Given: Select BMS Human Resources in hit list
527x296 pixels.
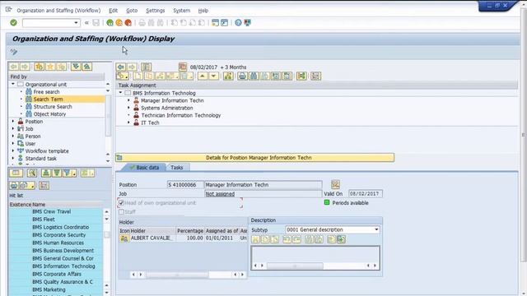Looking at the screenshot, I should point(58,243).
